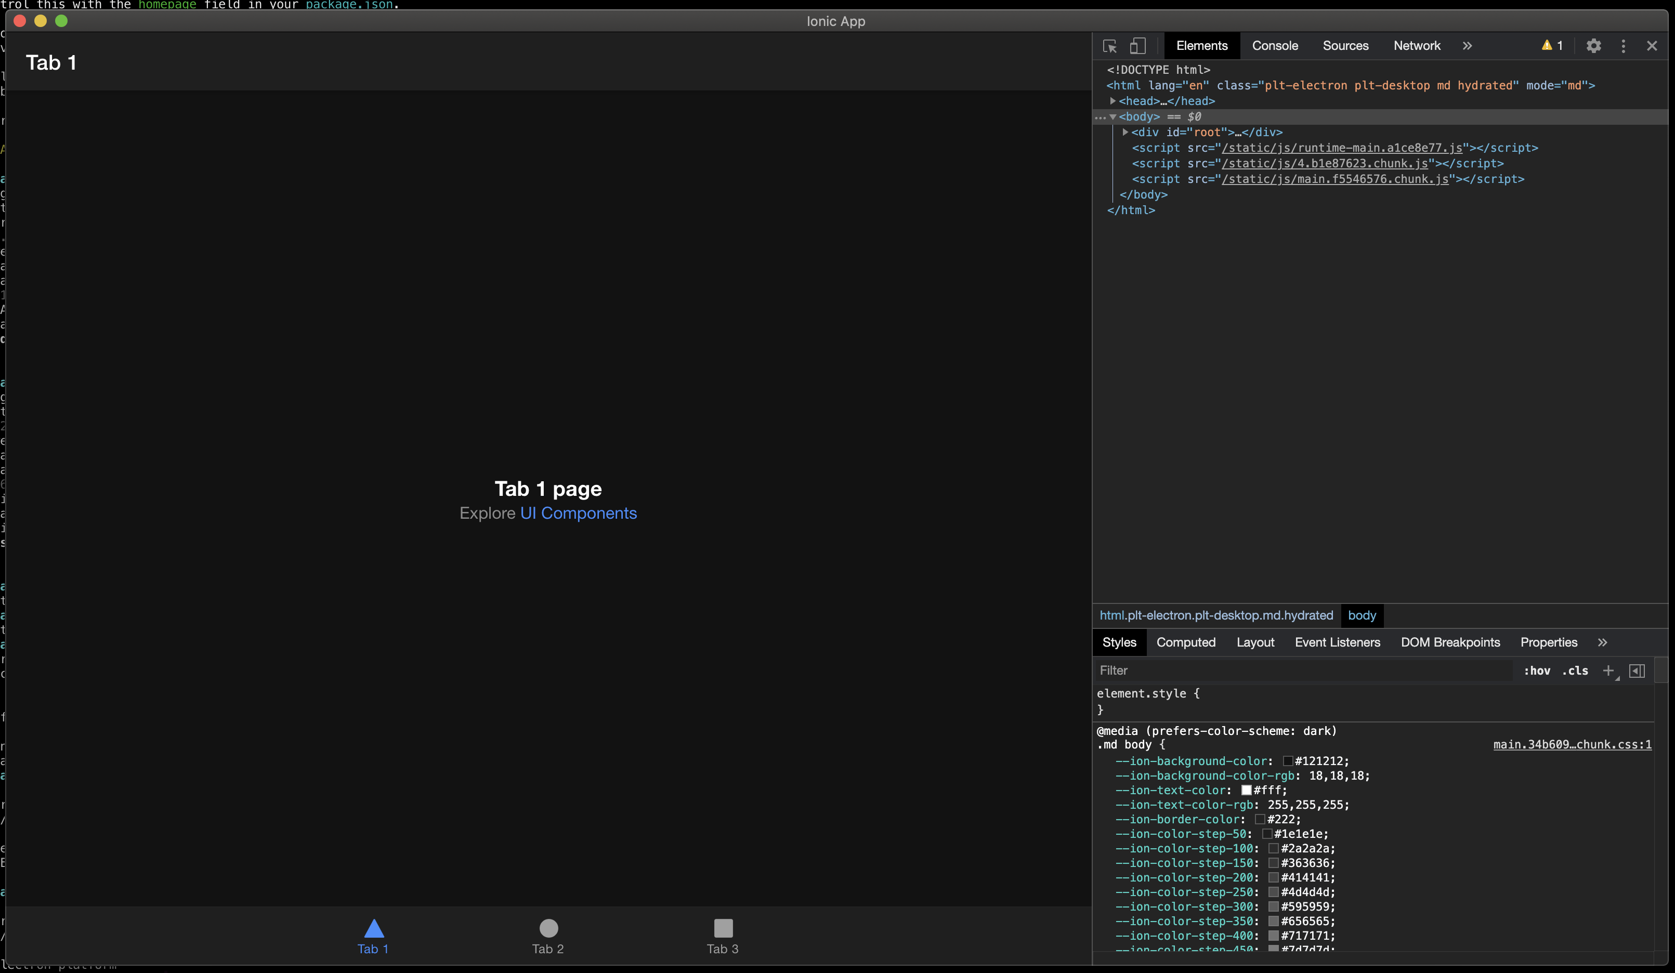
Task: Select the html lang=en element line
Action: 1351,85
